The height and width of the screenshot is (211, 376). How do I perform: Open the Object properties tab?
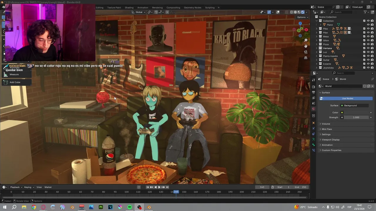point(313,123)
